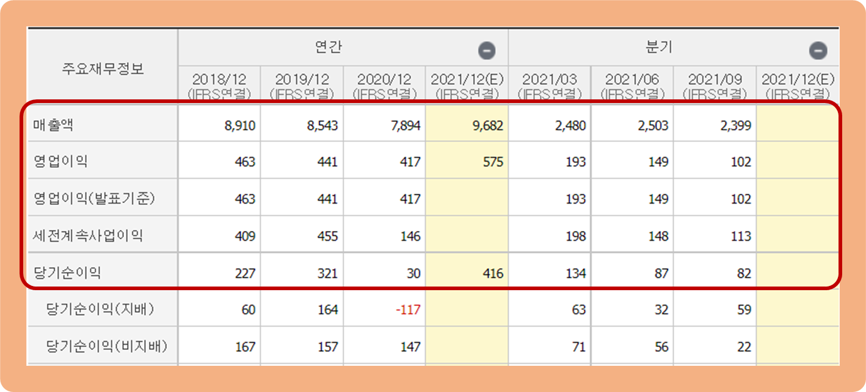
Task: Click the 146 pre-tax income value
Action: point(410,236)
